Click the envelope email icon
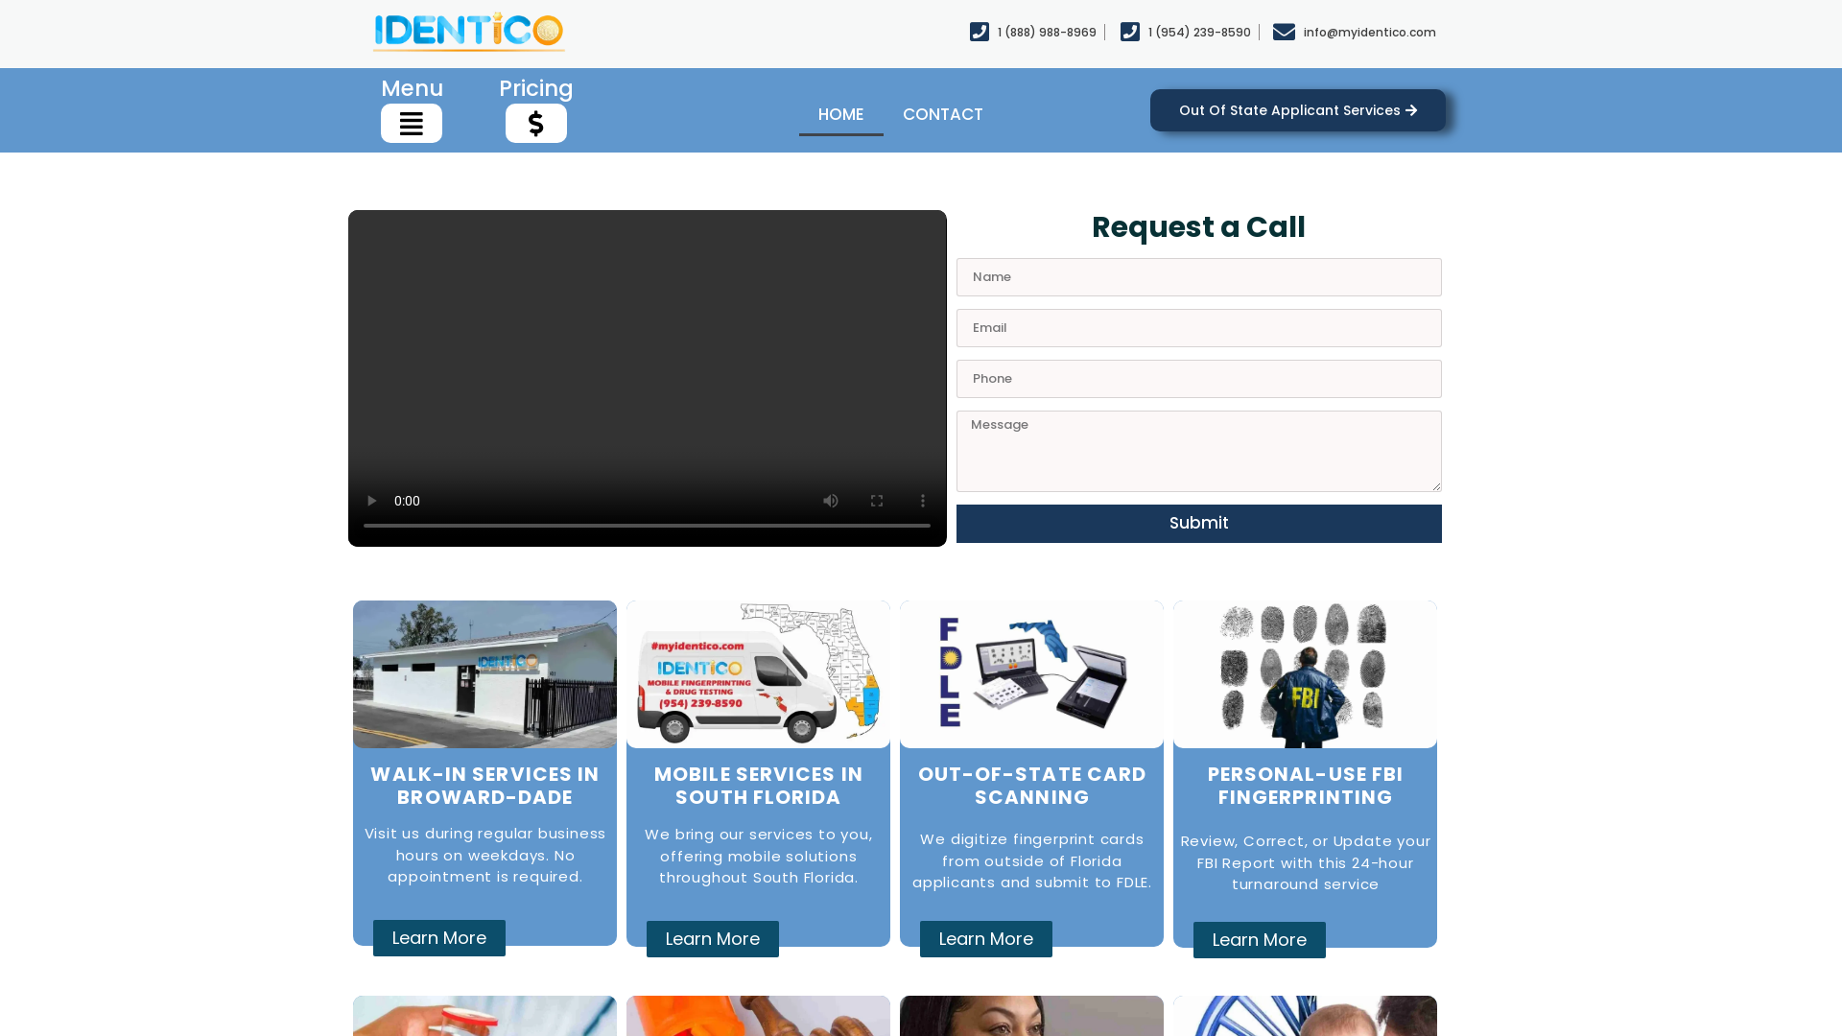This screenshot has height=1036, width=1842. 1284,32
